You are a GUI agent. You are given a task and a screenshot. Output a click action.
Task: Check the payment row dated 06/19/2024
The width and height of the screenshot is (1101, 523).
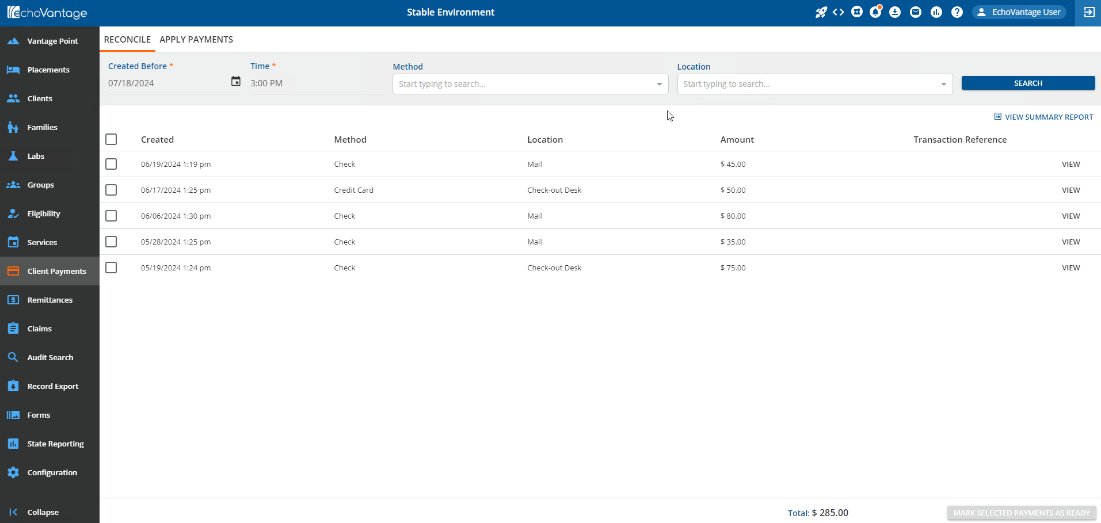(x=111, y=163)
